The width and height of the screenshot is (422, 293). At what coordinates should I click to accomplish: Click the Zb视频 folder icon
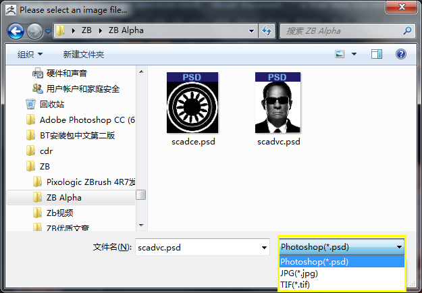coord(37,213)
